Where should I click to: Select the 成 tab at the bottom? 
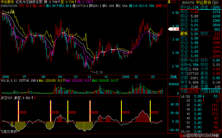(210, 136)
